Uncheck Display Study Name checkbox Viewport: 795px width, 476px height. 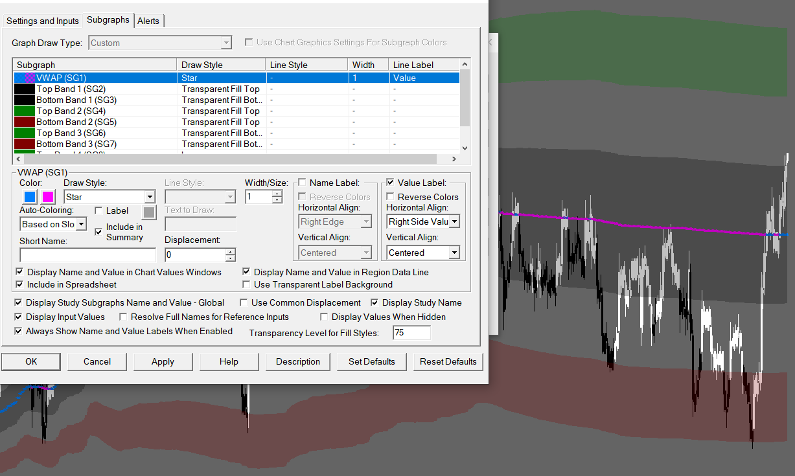pos(375,302)
